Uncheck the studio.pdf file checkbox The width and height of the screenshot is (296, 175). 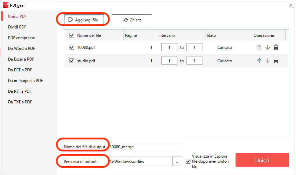[x=71, y=61]
